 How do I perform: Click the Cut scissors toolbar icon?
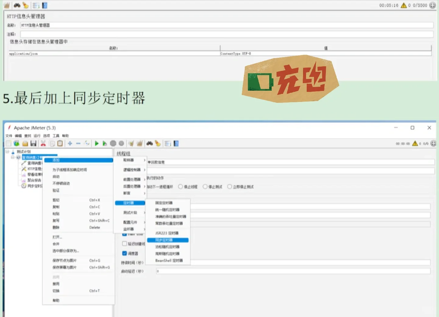click(x=43, y=143)
